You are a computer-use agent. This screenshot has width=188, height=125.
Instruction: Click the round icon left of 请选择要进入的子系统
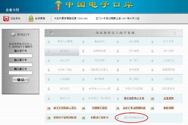pos(52,33)
